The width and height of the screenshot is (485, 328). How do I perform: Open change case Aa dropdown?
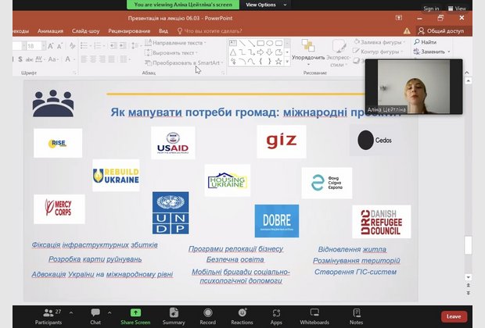tap(53, 59)
